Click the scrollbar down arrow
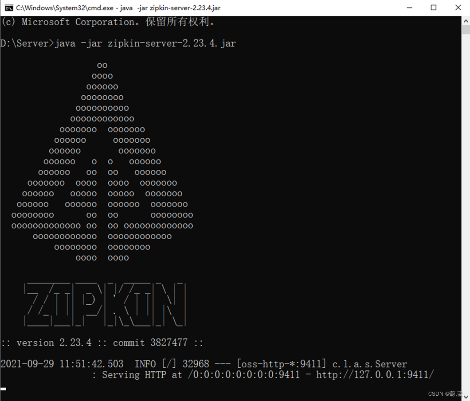This screenshot has width=470, height=401. 466,397
